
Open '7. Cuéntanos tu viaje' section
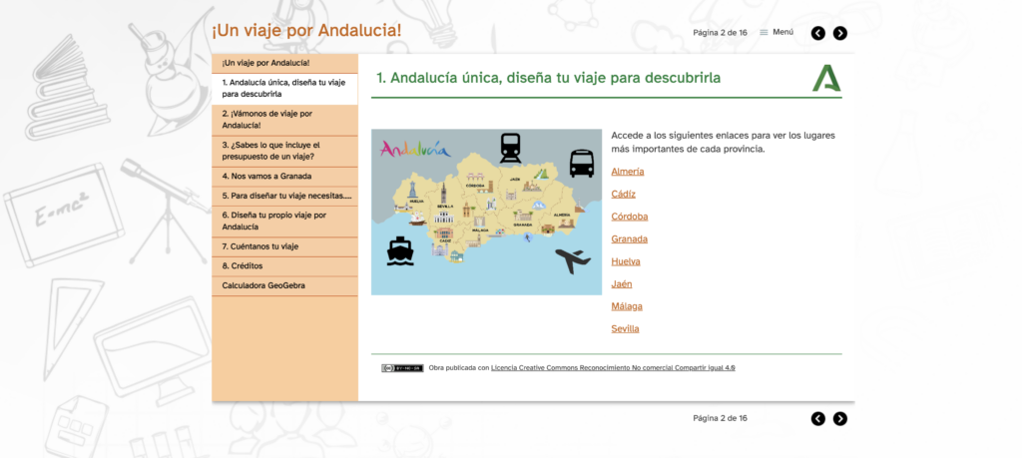point(284,246)
